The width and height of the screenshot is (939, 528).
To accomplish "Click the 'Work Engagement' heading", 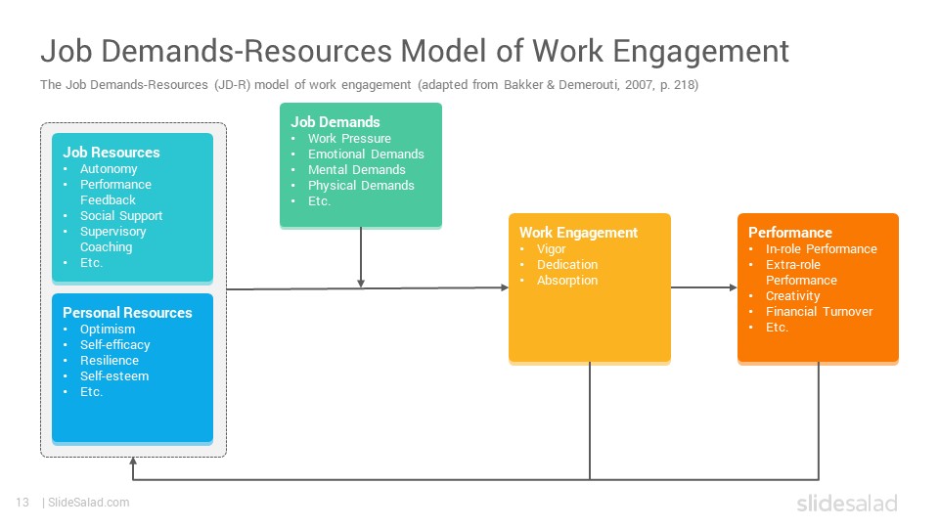I will pyautogui.click(x=578, y=233).
